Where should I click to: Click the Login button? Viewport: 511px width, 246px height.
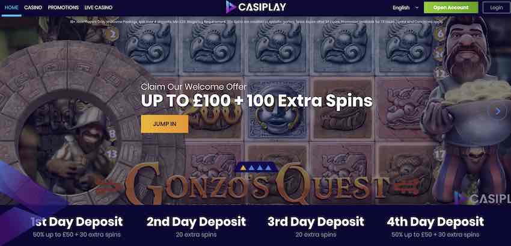497,7
